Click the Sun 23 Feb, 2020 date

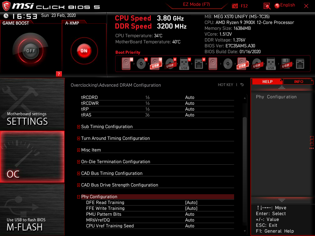58,15
